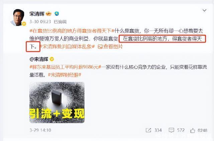The width and height of the screenshot is (214, 141).
Task: Open 宋清辉's profile avatar photo
Action: 18,17
